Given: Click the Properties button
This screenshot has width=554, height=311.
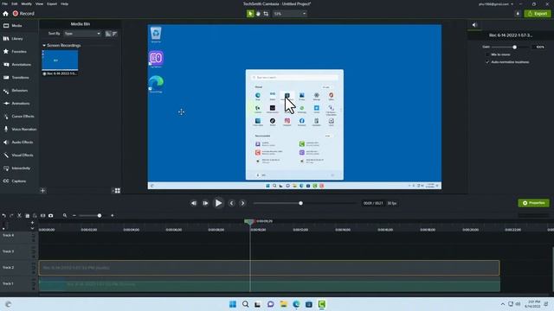Looking at the screenshot, I should click(x=533, y=203).
